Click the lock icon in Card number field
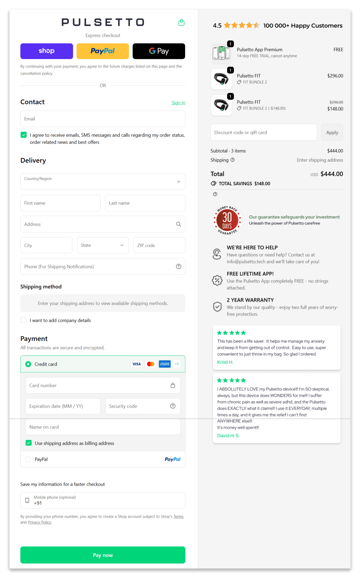360x578 pixels. click(x=173, y=385)
